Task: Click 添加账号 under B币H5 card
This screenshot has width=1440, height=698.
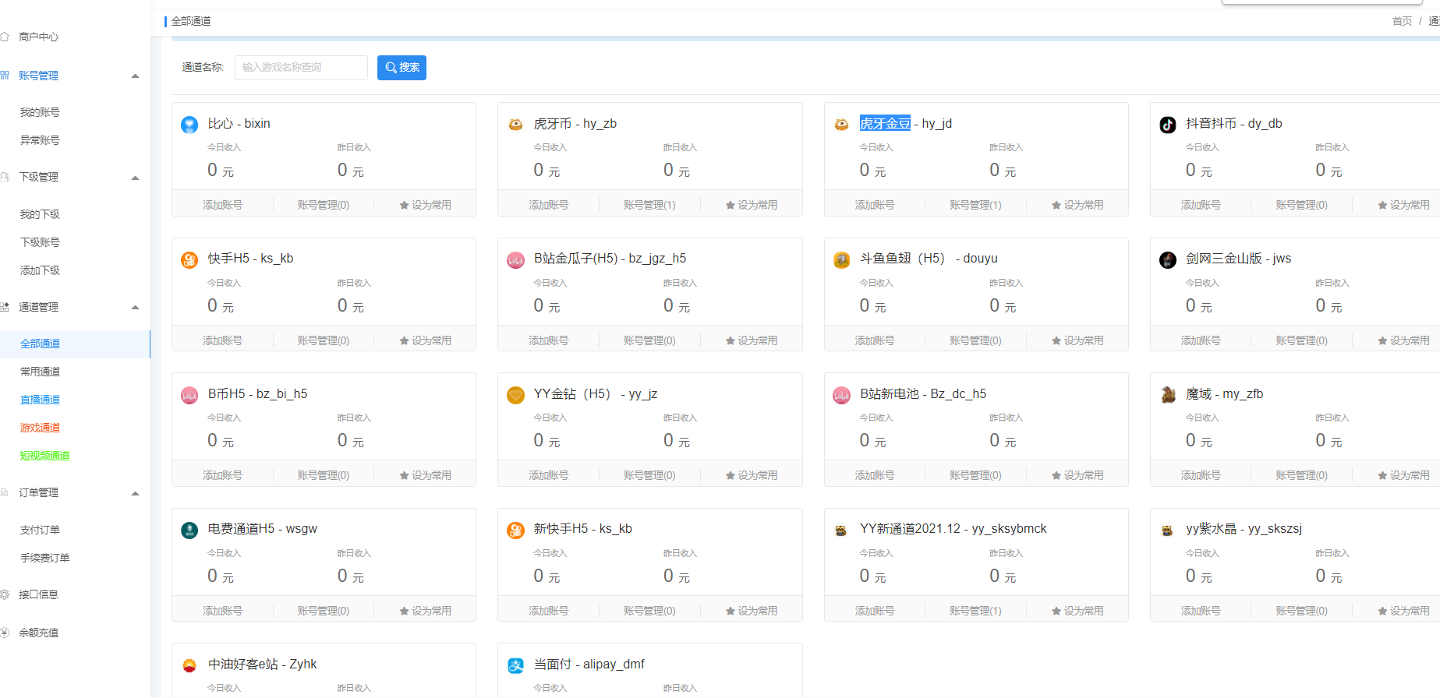Action: [222, 475]
